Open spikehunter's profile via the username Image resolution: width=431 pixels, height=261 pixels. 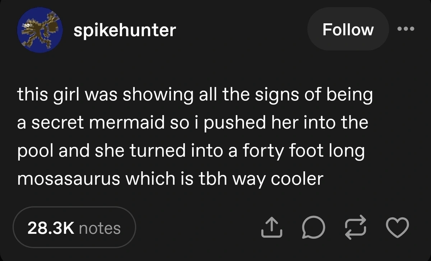pyautogui.click(x=125, y=30)
